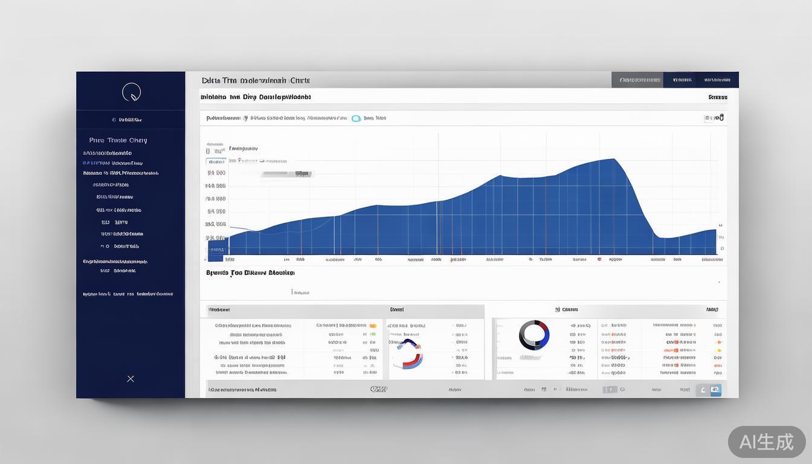The width and height of the screenshot is (812, 464).
Task: Select the gray highlighted tab in top bar
Action: [637, 80]
